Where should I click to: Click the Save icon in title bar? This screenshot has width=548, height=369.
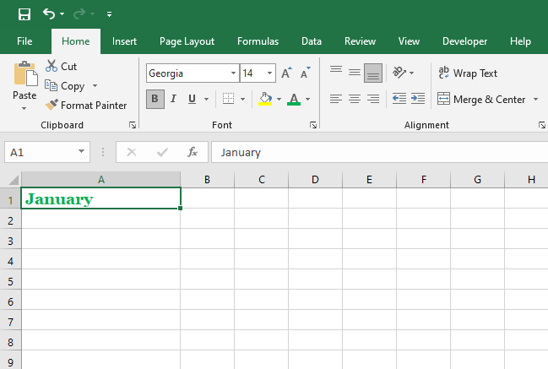point(24,14)
